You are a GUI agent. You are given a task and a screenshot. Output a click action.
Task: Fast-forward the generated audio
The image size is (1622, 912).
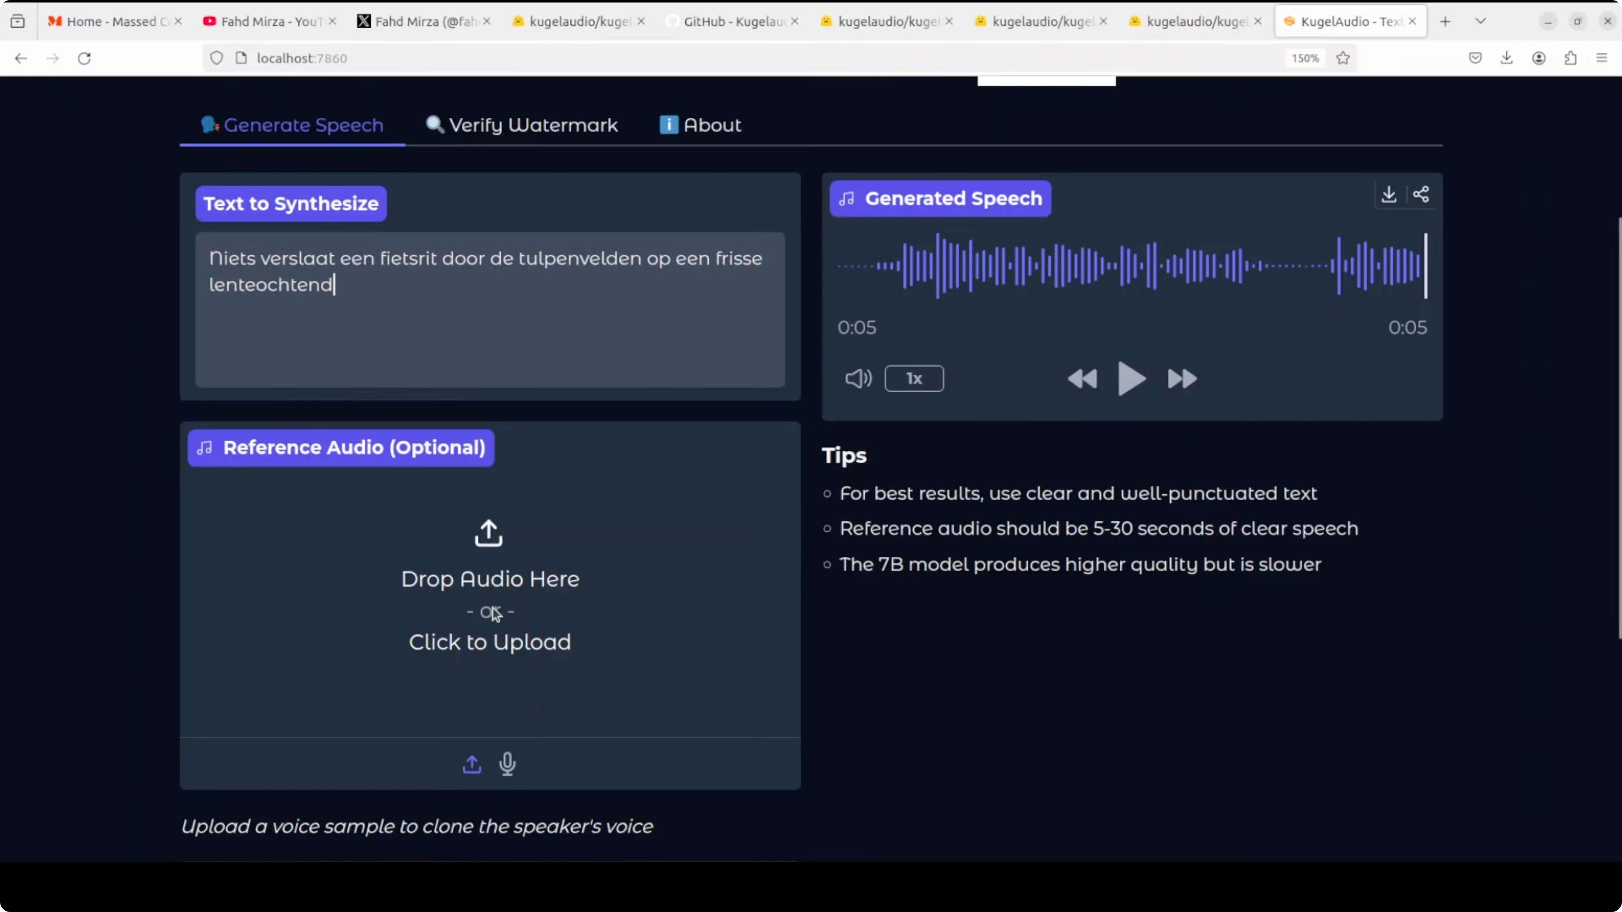coord(1181,379)
